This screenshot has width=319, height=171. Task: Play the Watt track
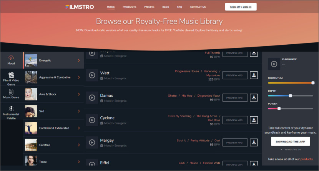pyautogui.click(x=92, y=75)
